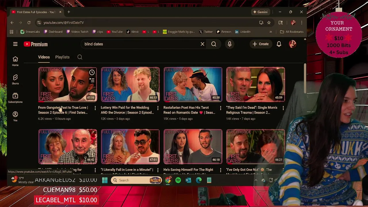
Task: Open options for 'Rastafarian Poet' video
Action: click(221, 108)
